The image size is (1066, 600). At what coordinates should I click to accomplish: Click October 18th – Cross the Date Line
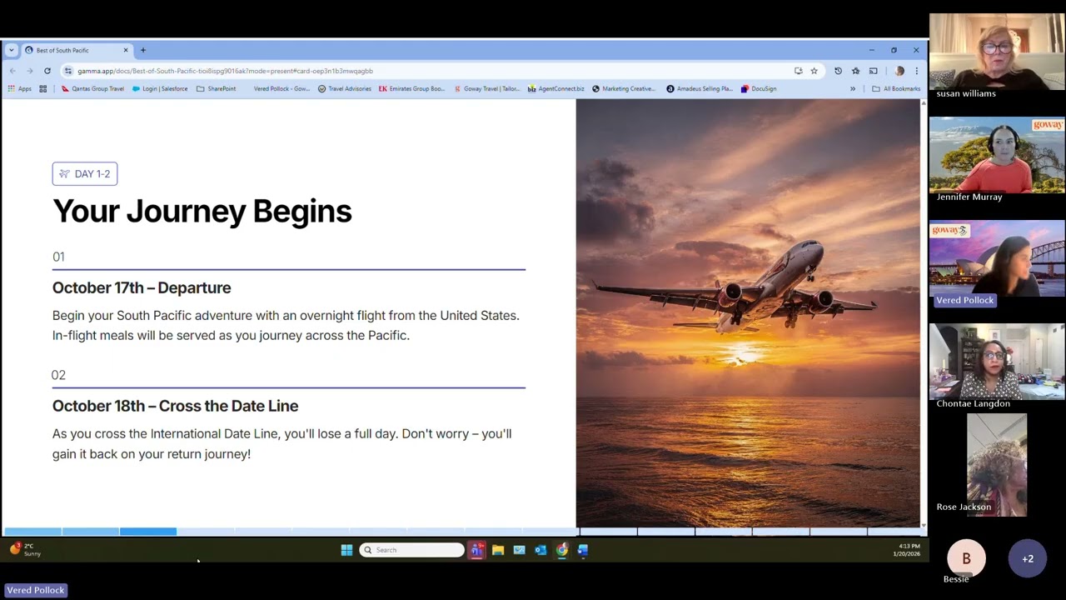coord(175,406)
